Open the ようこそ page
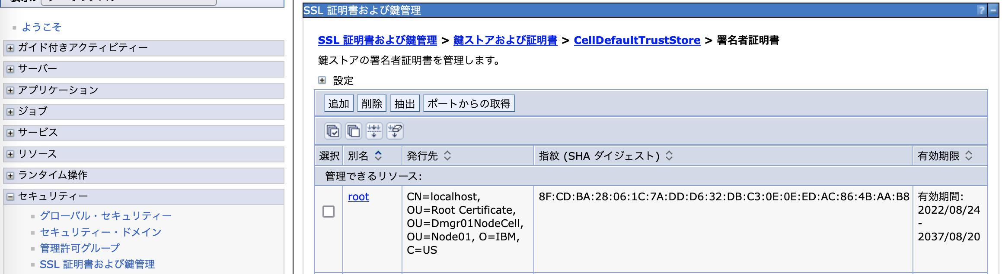Image resolution: width=1002 pixels, height=274 pixels. click(41, 27)
